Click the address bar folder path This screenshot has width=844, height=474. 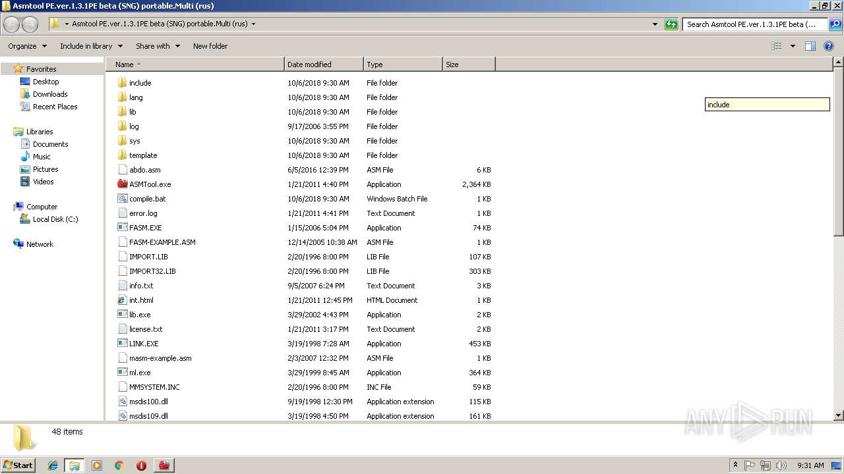click(x=160, y=24)
